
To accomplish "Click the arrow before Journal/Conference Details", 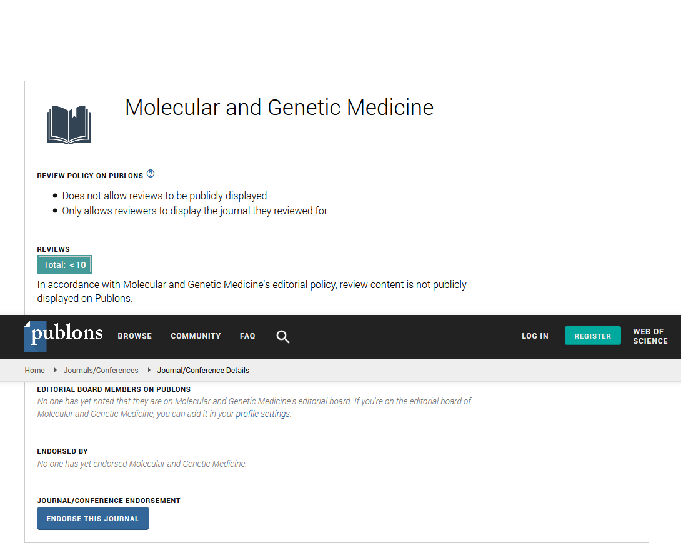I will click(149, 370).
